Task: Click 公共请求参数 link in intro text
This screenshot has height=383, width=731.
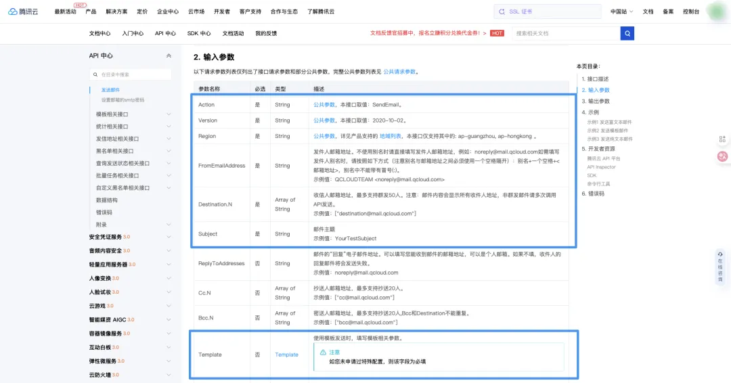Action: click(x=399, y=72)
